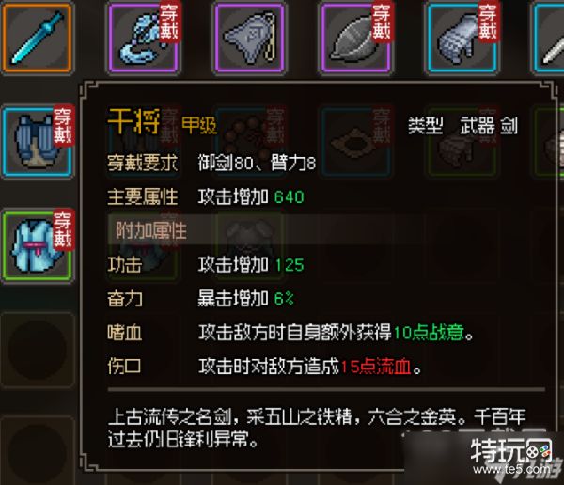Click the empty inventory slot below robe

37,351
